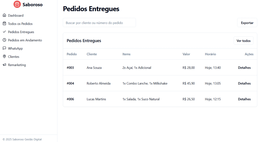Click the Saboroso shopping bag logo icon
The width and height of the screenshot is (262, 142).
pos(17,4)
